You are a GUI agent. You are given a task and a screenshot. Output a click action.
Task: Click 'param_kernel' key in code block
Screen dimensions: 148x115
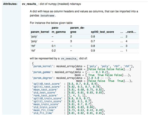[x=43, y=66]
